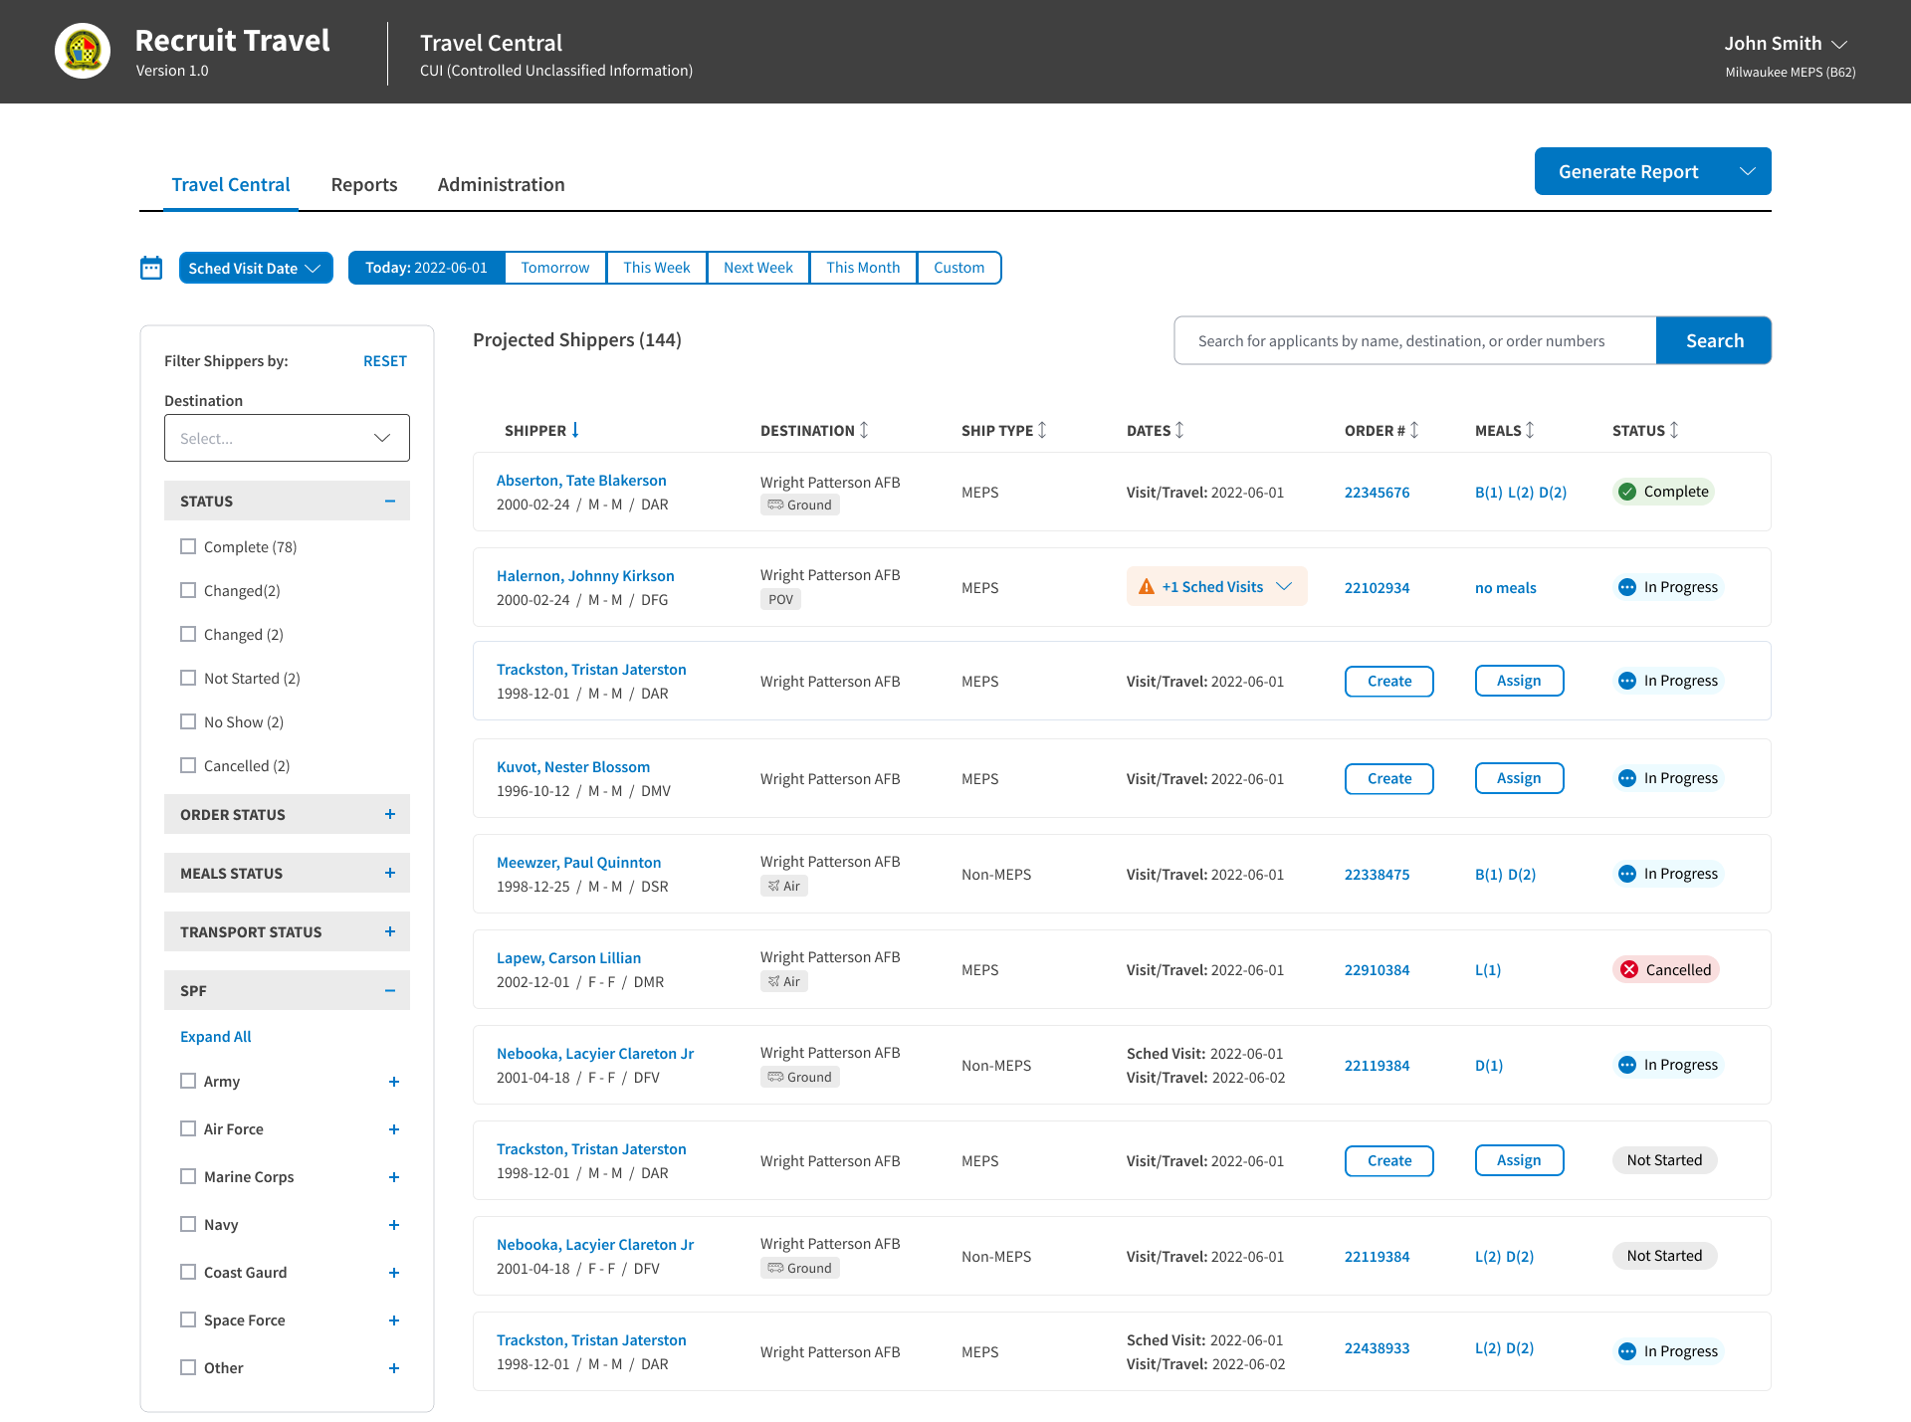Sort by Shipper column arrow icon
The width and height of the screenshot is (1911, 1422).
point(575,430)
